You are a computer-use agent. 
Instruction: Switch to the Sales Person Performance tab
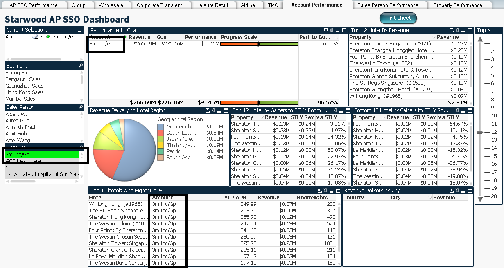coord(388,5)
